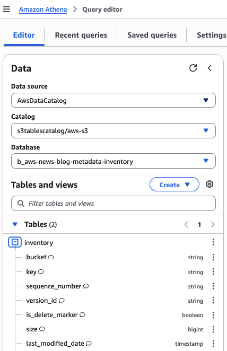The image size is (227, 351).
Task: Open actions menu for the size column
Action: 213,329
